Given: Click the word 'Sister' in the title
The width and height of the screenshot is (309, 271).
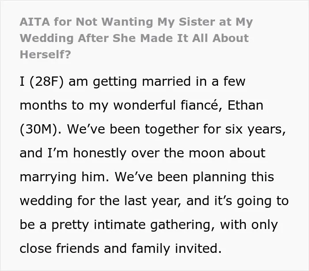Looking at the screenshot, I should (196, 22).
